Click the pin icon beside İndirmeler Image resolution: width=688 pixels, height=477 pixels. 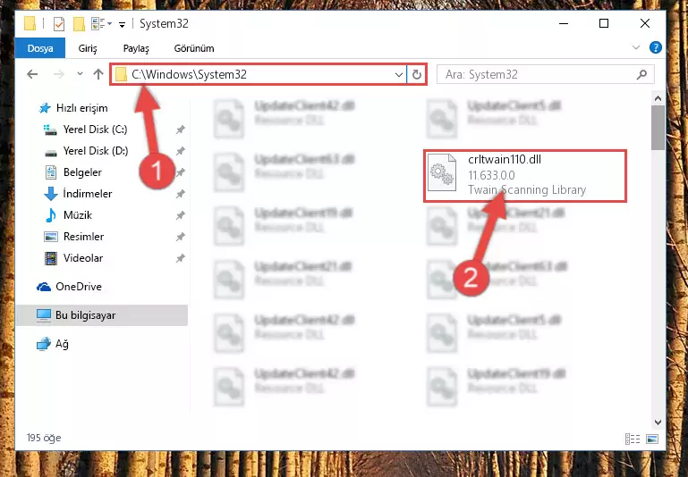(180, 194)
